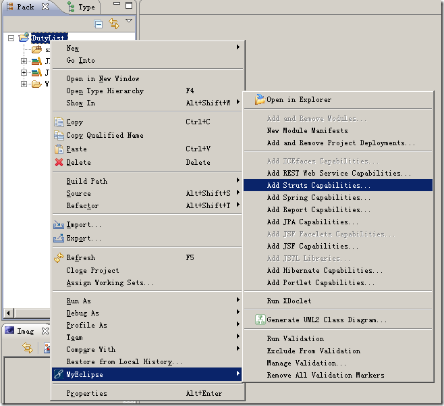
Task: Toggle Link with Editor in Package Explorer
Action: (114, 24)
